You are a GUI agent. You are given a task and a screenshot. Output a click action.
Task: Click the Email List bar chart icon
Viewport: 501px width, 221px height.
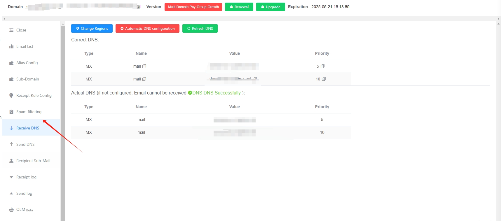coord(11,46)
